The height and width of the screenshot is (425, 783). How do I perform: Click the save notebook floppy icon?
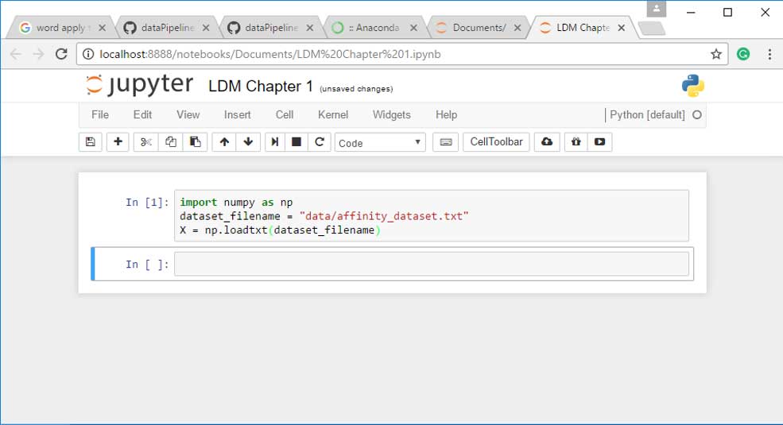pos(90,142)
